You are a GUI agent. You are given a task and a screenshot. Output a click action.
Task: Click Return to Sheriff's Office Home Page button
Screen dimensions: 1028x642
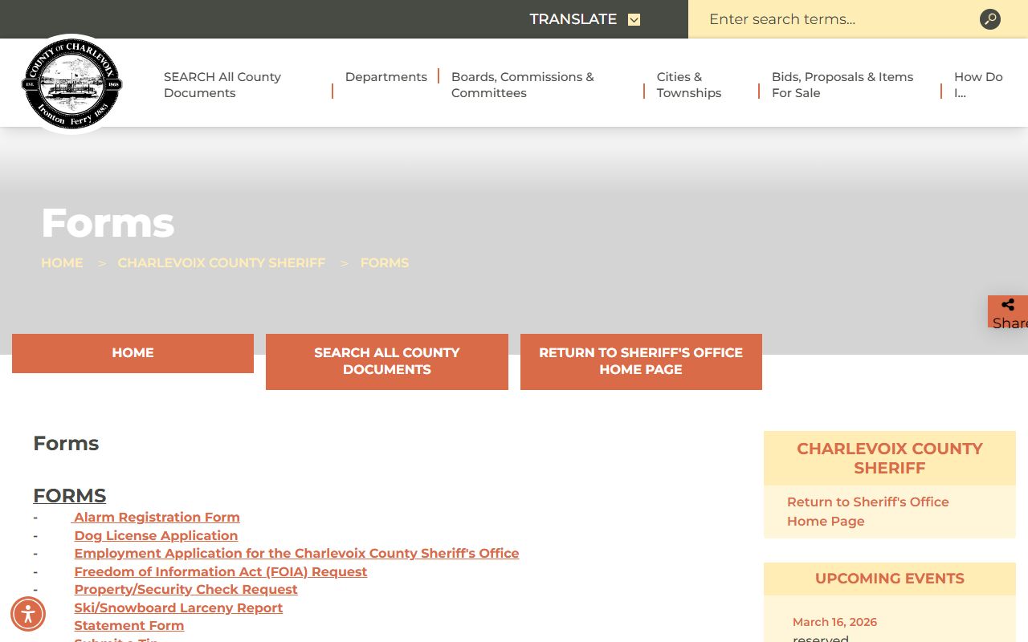[x=641, y=362]
